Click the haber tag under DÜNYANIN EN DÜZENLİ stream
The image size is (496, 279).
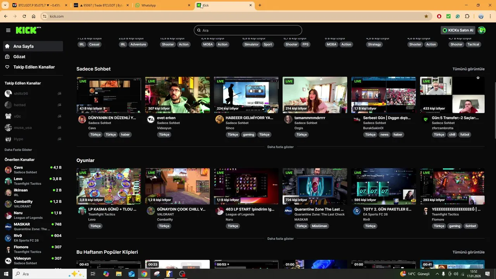[125, 134]
